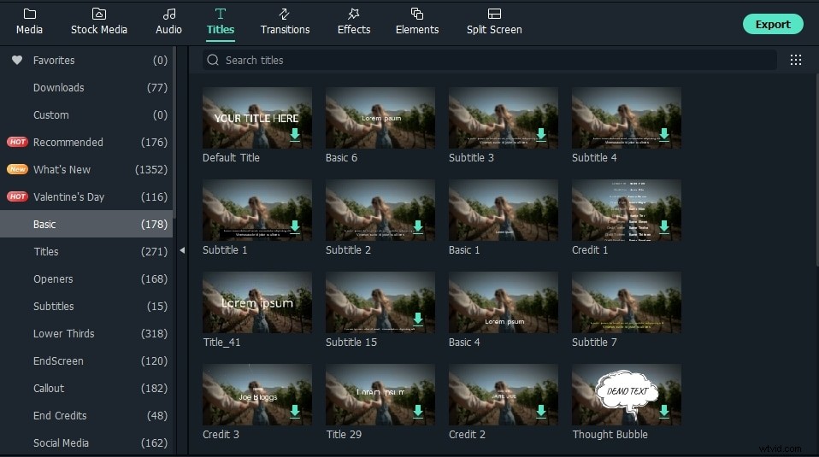Open the Favorites category
819x457 pixels.
[x=54, y=60]
